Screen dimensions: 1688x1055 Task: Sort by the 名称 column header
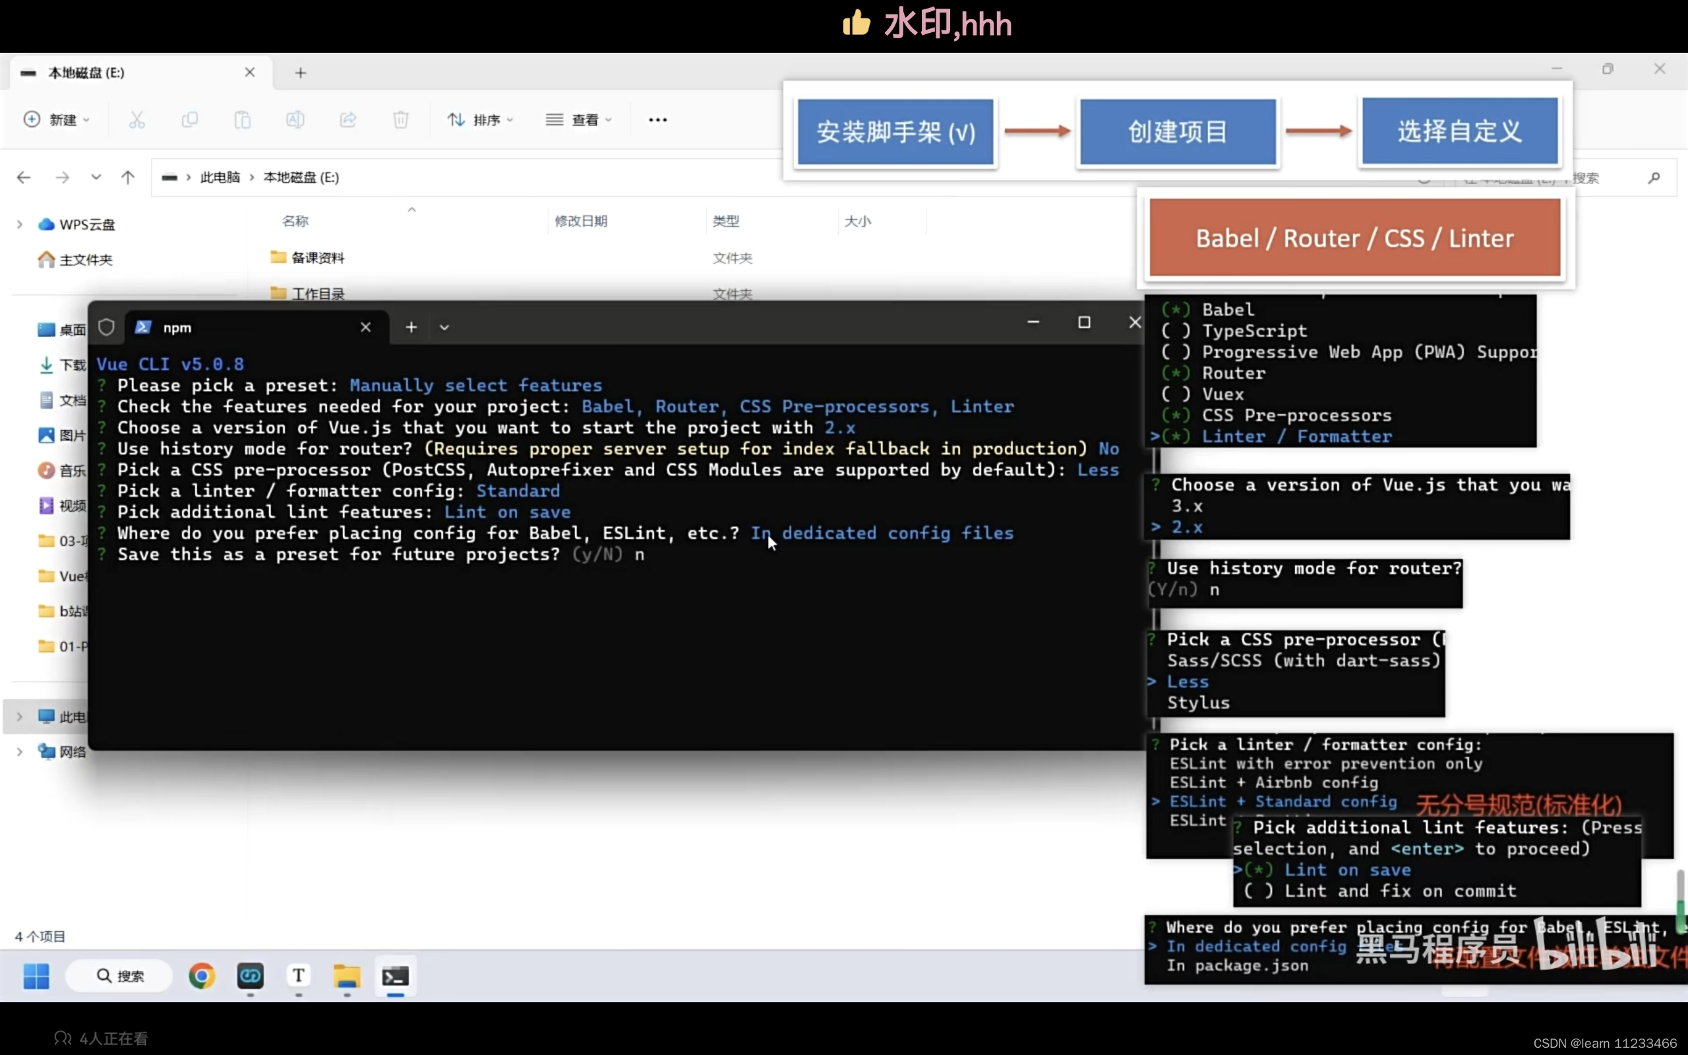(295, 221)
